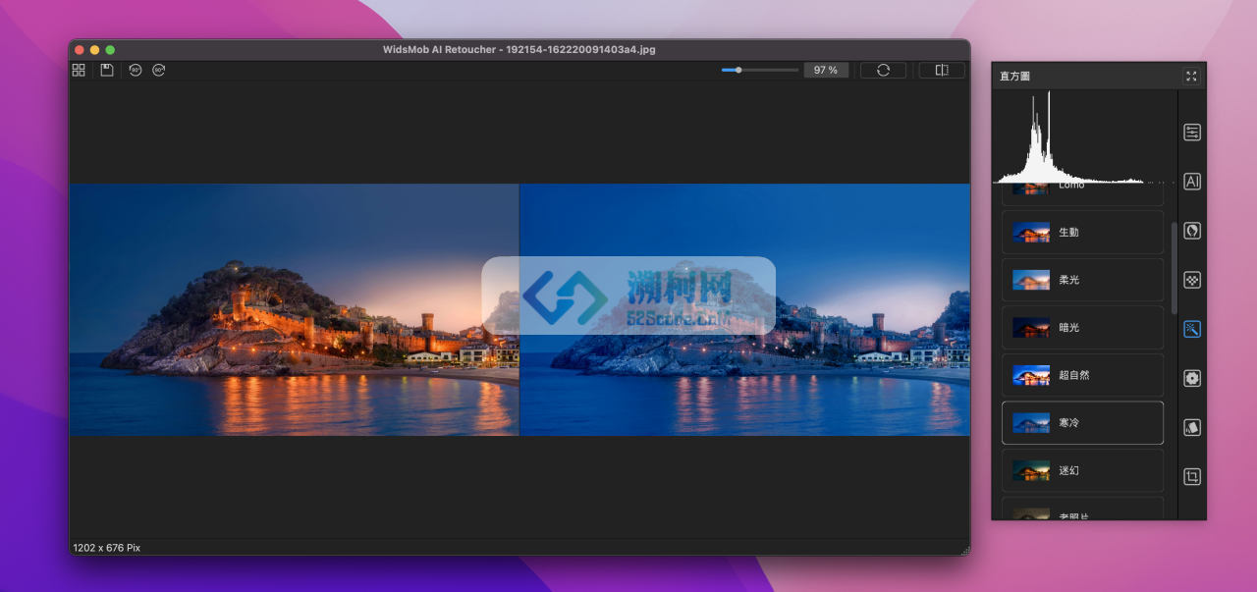Open the AI enhancement panel
Image resolution: width=1257 pixels, height=592 pixels.
click(1192, 182)
